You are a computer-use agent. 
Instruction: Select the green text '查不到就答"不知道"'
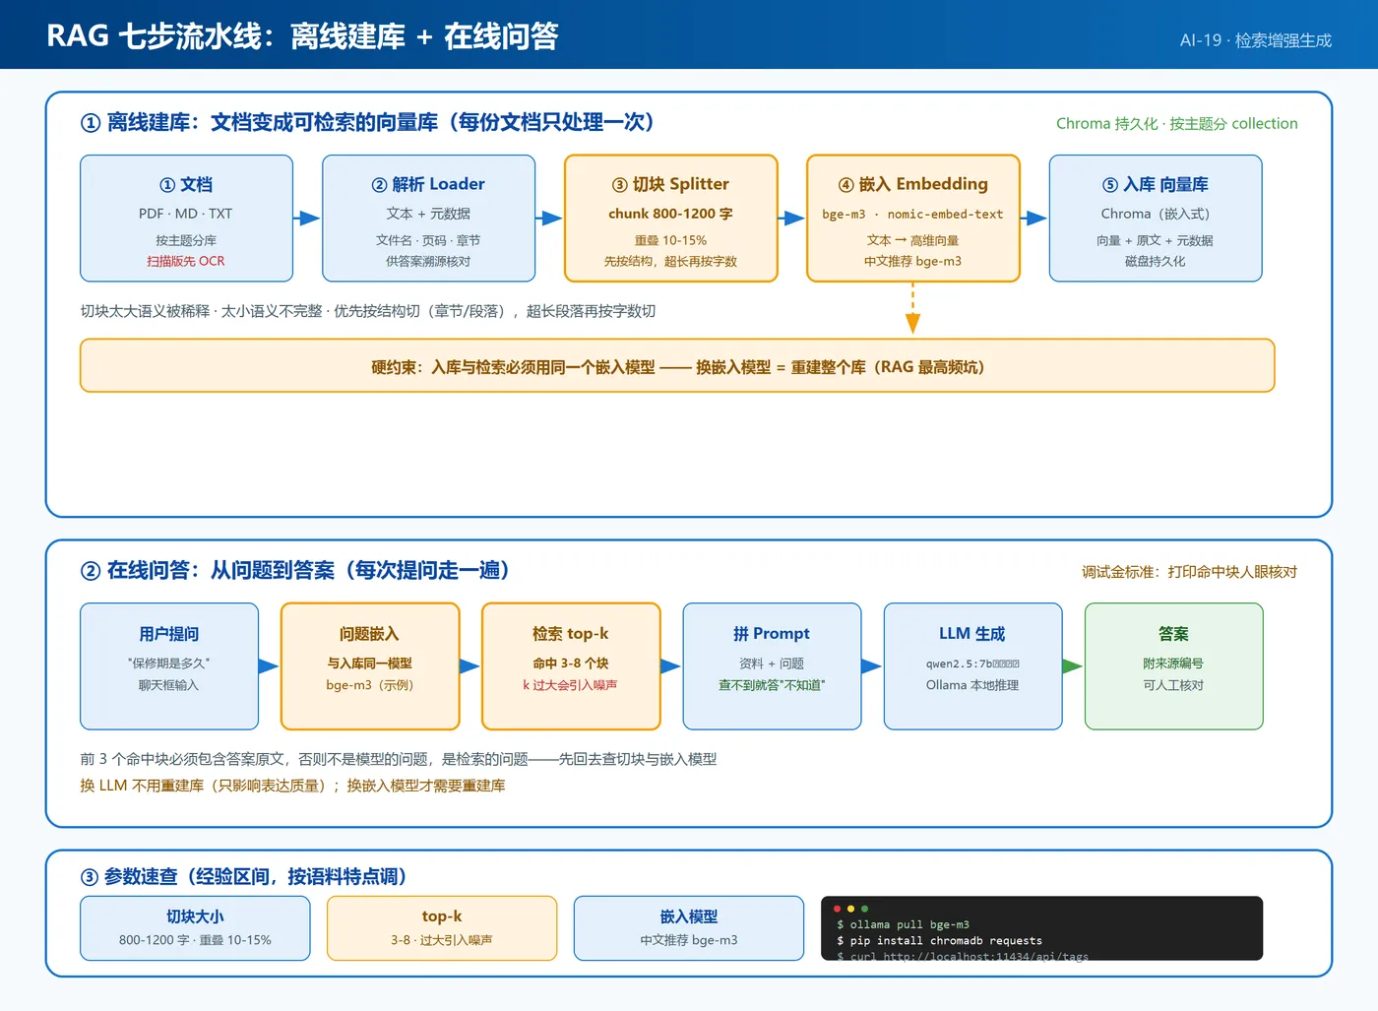(x=772, y=685)
